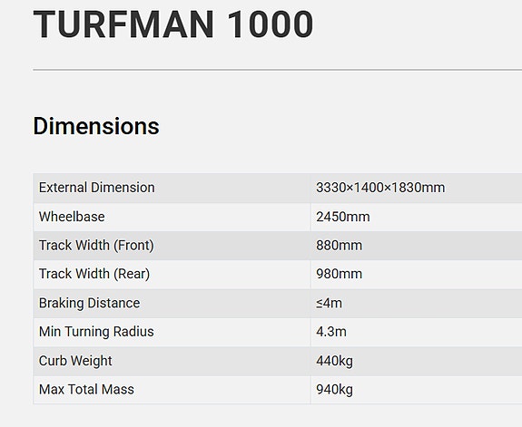Click the 440kg curb weight value

click(335, 361)
